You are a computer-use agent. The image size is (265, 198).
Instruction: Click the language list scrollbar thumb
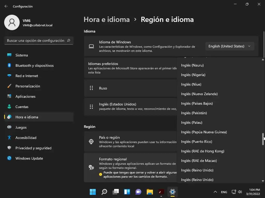[263, 139]
